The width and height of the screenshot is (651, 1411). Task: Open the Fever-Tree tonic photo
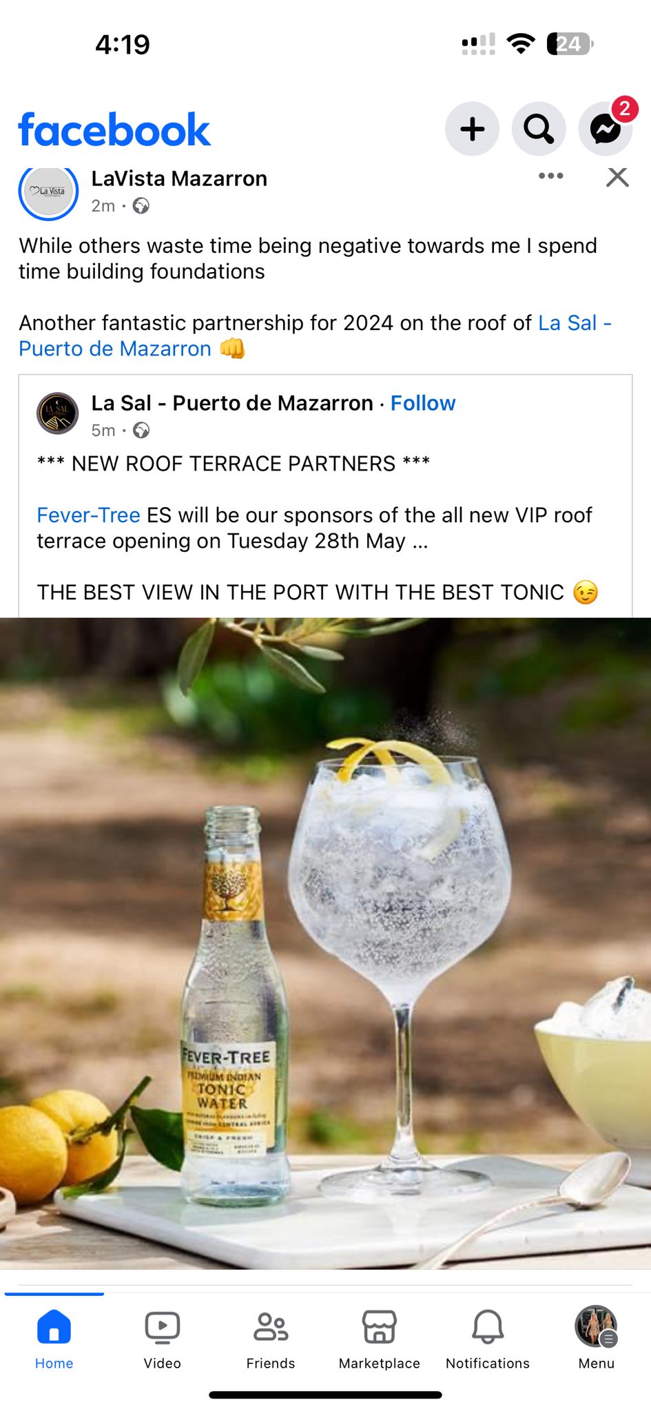(x=325, y=943)
